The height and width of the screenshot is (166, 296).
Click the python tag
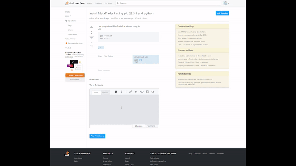coord(101,48)
